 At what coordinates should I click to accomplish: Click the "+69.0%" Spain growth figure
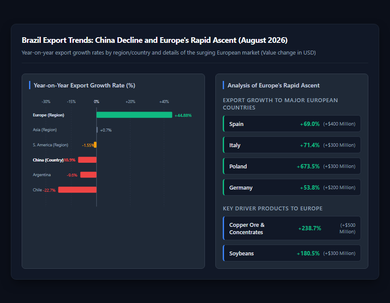[310, 124]
